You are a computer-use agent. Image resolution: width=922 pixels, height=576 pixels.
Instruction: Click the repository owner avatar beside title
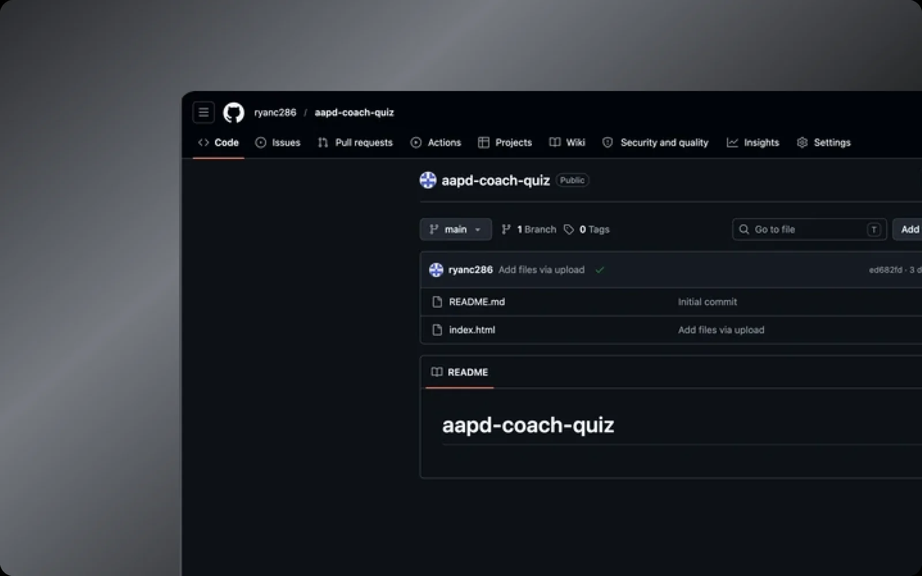[428, 180]
